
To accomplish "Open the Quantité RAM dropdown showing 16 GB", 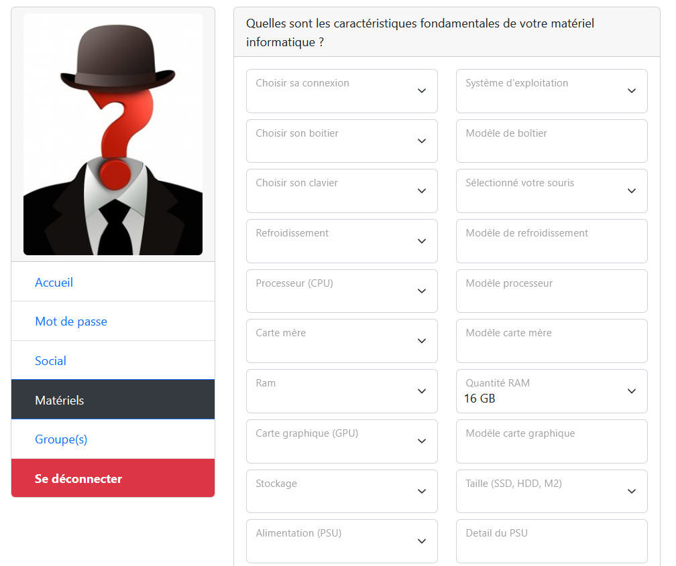I will [x=551, y=391].
